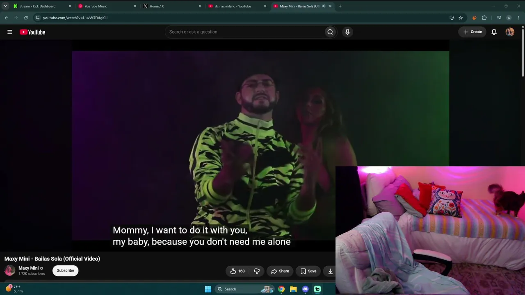
Task: Go to YouTube home via logo
Action: 32,32
